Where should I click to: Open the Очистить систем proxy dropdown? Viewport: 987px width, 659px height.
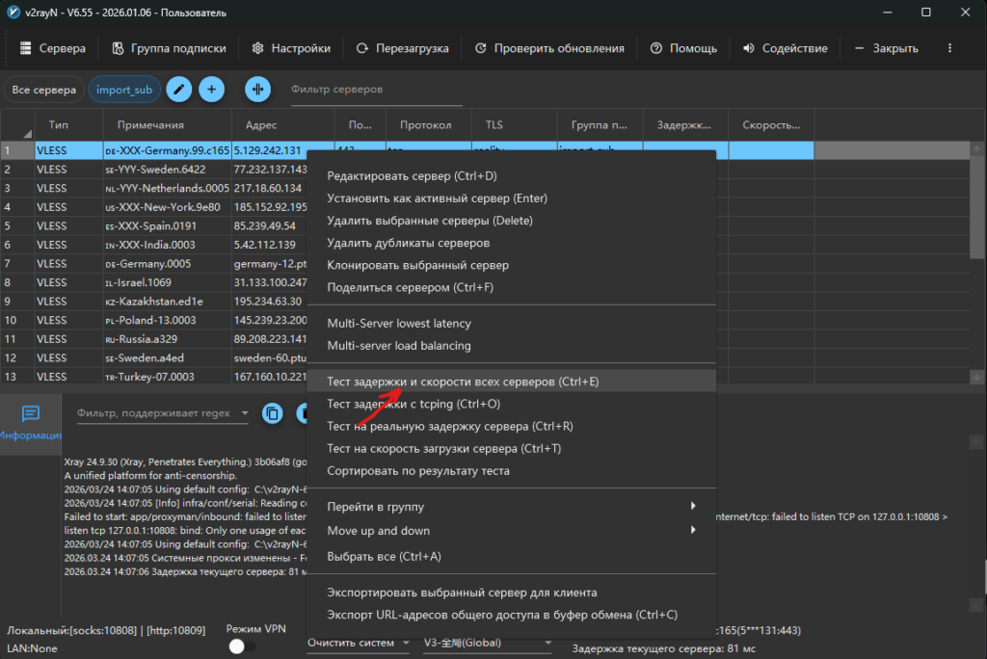tap(359, 643)
